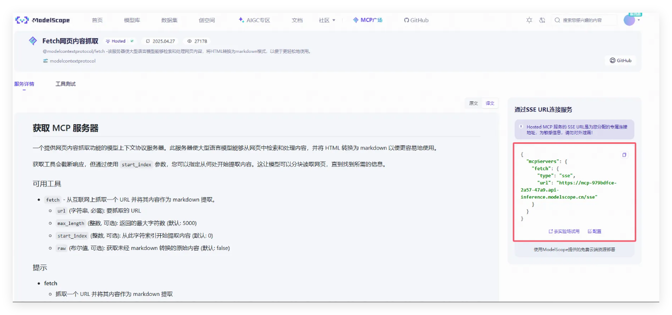
Task: Switch README to 译文 translated text
Action: pos(489,103)
